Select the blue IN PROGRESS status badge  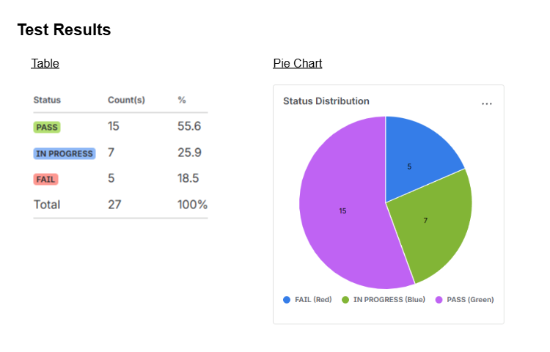click(x=65, y=153)
